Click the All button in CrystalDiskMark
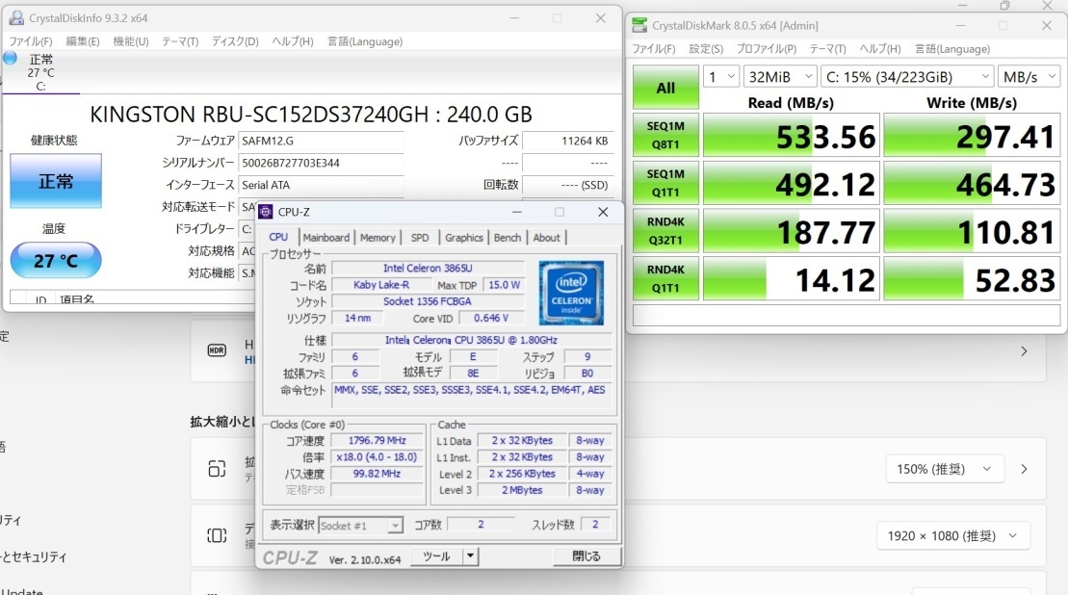 point(665,88)
